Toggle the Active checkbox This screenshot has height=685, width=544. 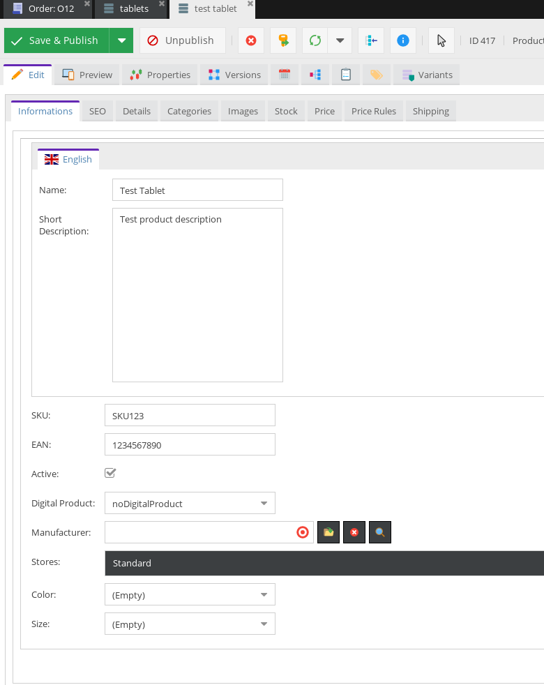[x=110, y=473]
